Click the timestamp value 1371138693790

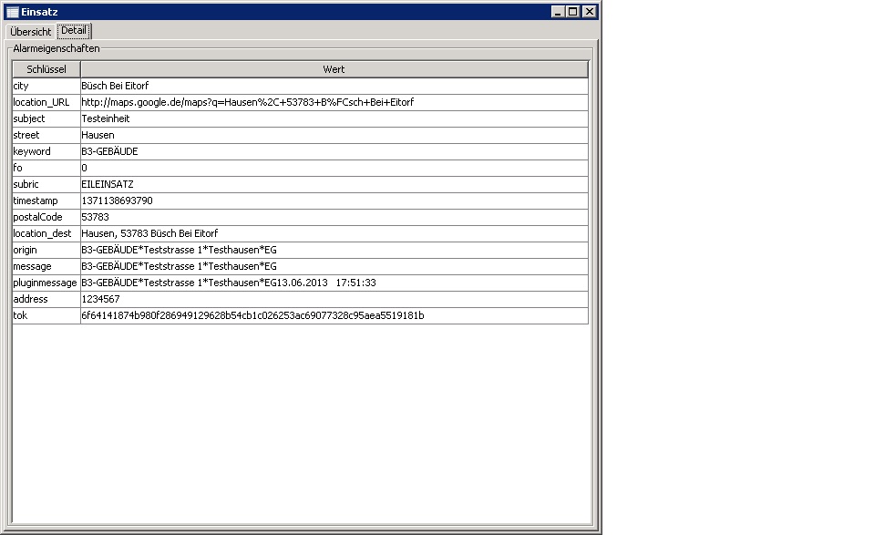pos(117,201)
